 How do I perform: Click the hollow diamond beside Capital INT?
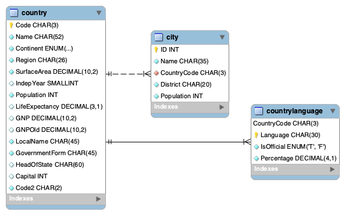(x=12, y=177)
